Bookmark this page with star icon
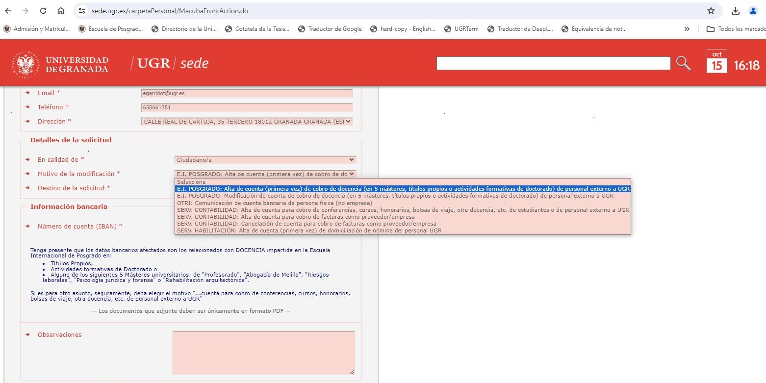This screenshot has width=766, height=383. point(711,11)
